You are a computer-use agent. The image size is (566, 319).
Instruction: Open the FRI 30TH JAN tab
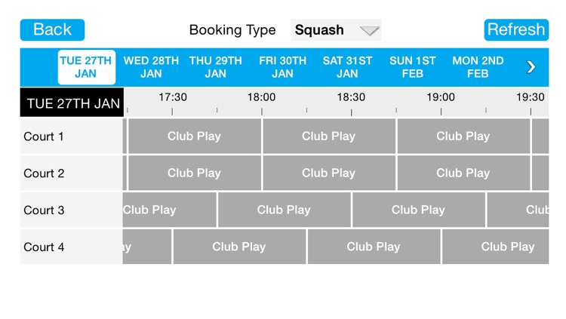282,67
